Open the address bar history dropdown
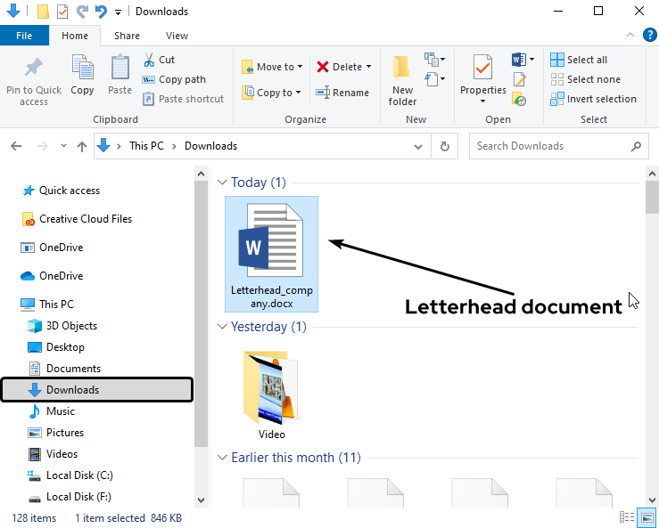Image resolution: width=659 pixels, height=528 pixels. 417,147
